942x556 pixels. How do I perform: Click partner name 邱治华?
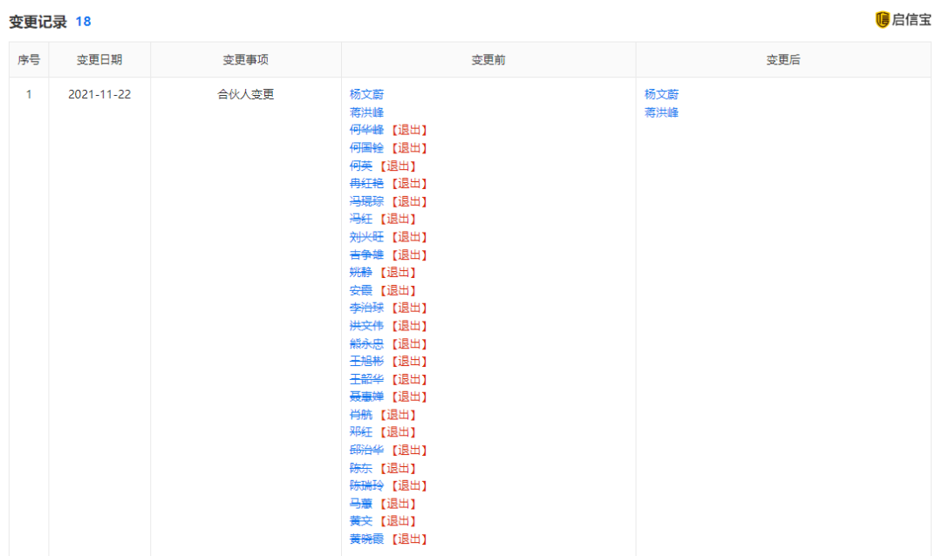(366, 450)
